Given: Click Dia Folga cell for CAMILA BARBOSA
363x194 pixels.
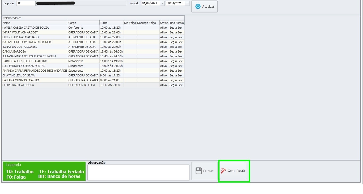Looking at the screenshot, I should pyautogui.click(x=130, y=51).
